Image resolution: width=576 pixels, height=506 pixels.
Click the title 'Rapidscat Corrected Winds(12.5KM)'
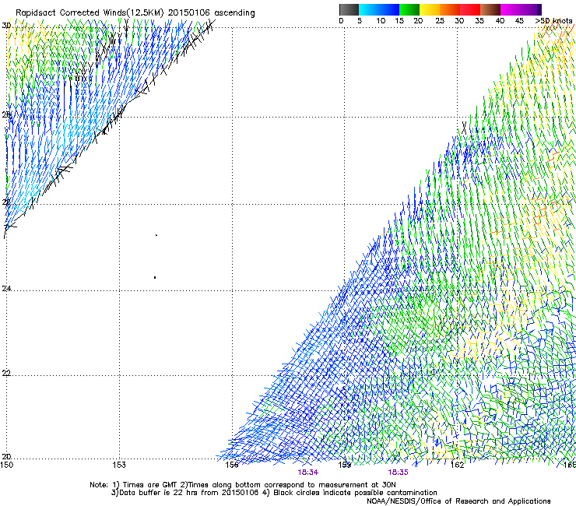click(x=90, y=13)
